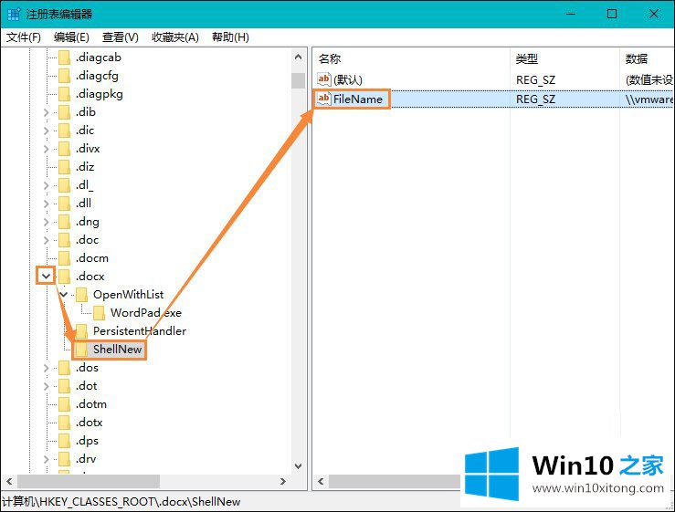Click the PersistentHandler folder icon

point(82,331)
